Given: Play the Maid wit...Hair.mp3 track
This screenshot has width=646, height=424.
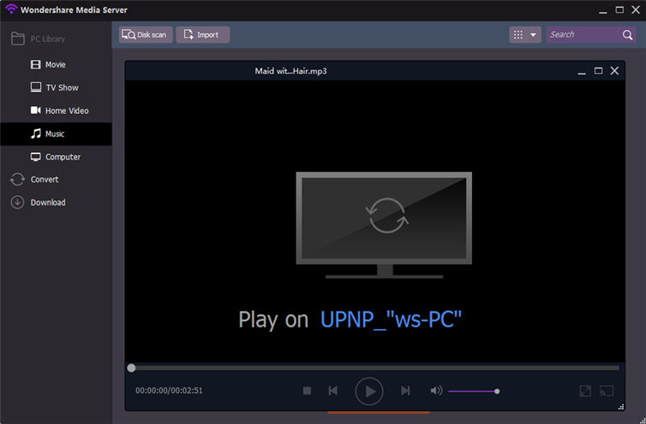Looking at the screenshot, I should [x=369, y=391].
